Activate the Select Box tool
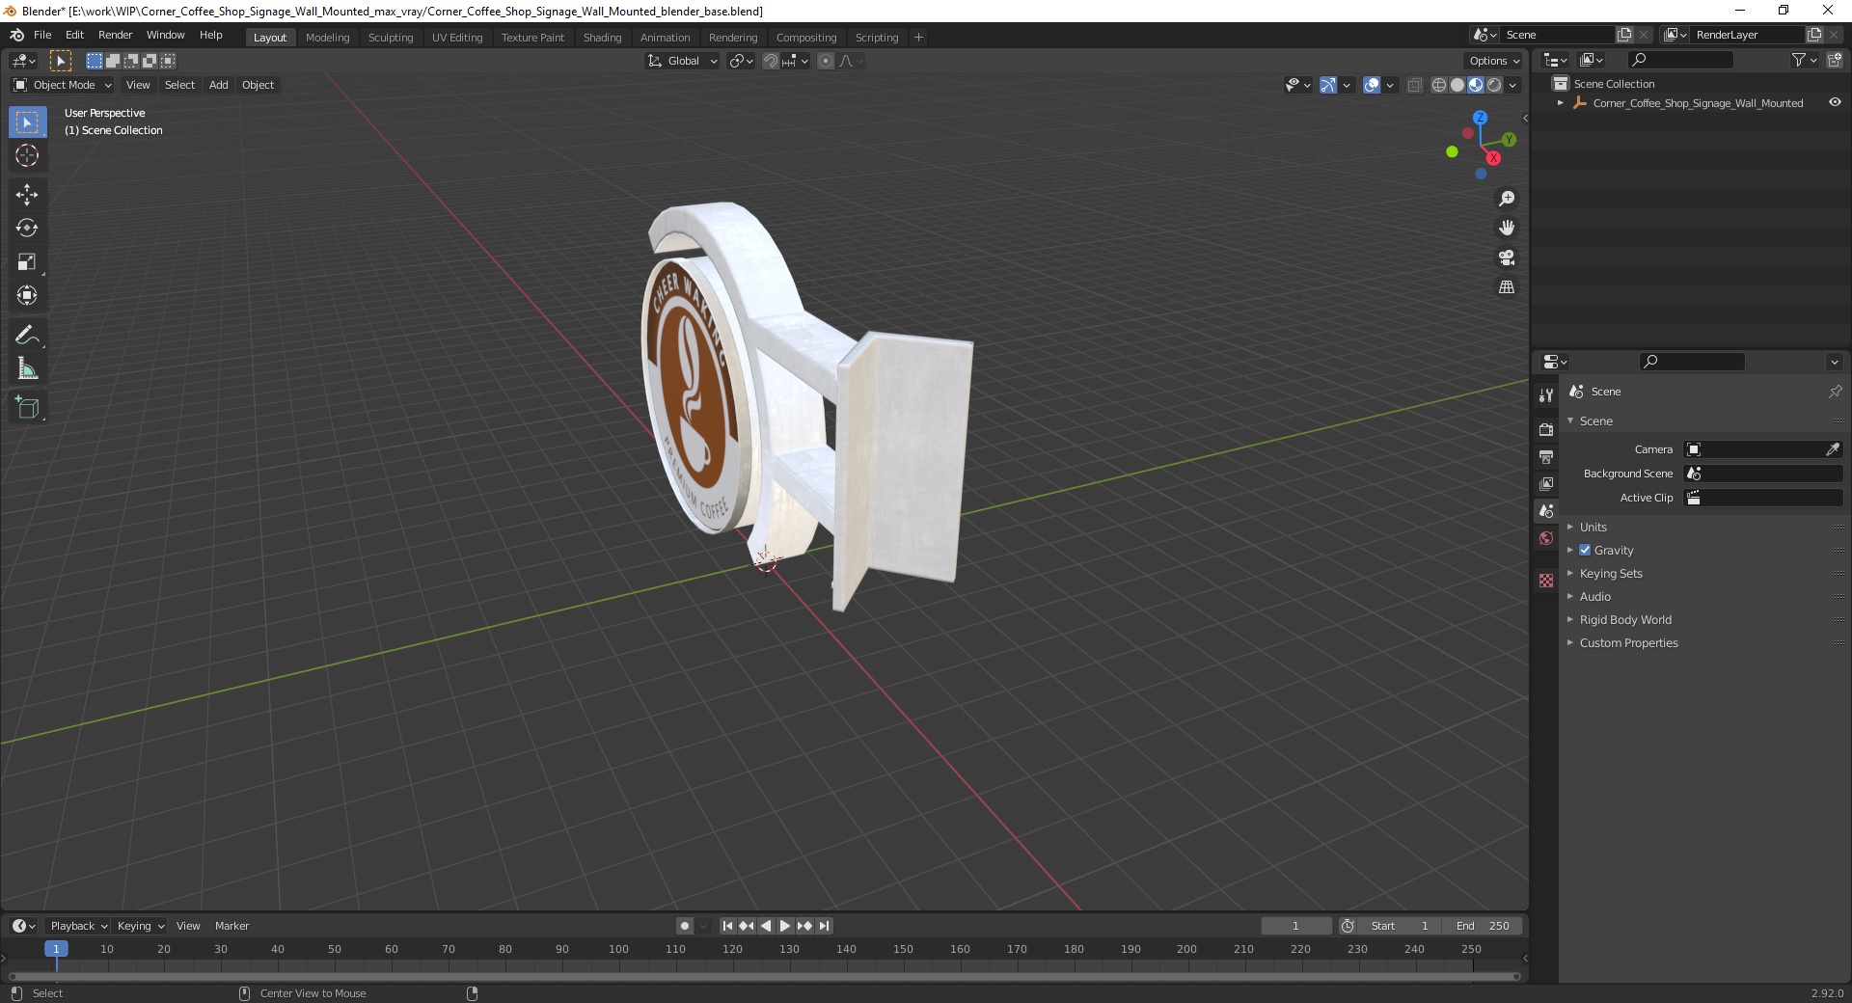1852x1003 pixels. (x=27, y=122)
